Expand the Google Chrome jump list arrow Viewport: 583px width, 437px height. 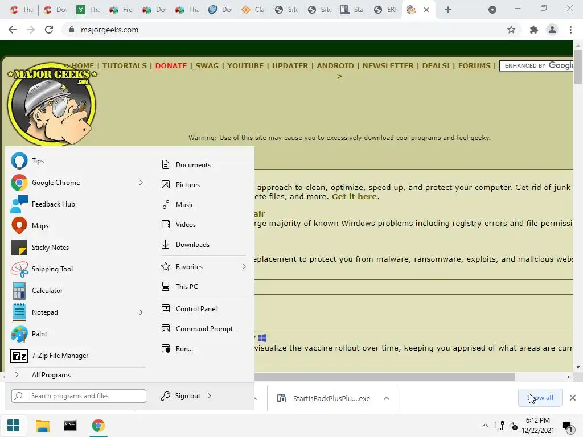point(141,183)
